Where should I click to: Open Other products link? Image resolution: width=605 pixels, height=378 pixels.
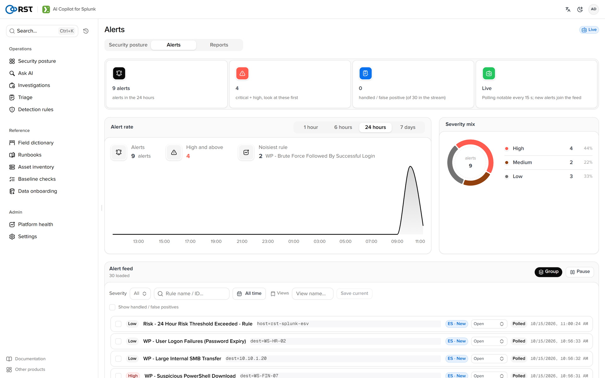pos(26,369)
